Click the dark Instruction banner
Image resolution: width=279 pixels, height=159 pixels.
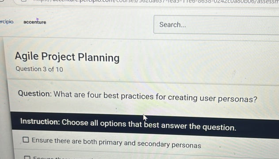(x=145, y=125)
